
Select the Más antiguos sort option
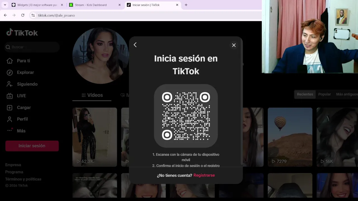[347, 94]
